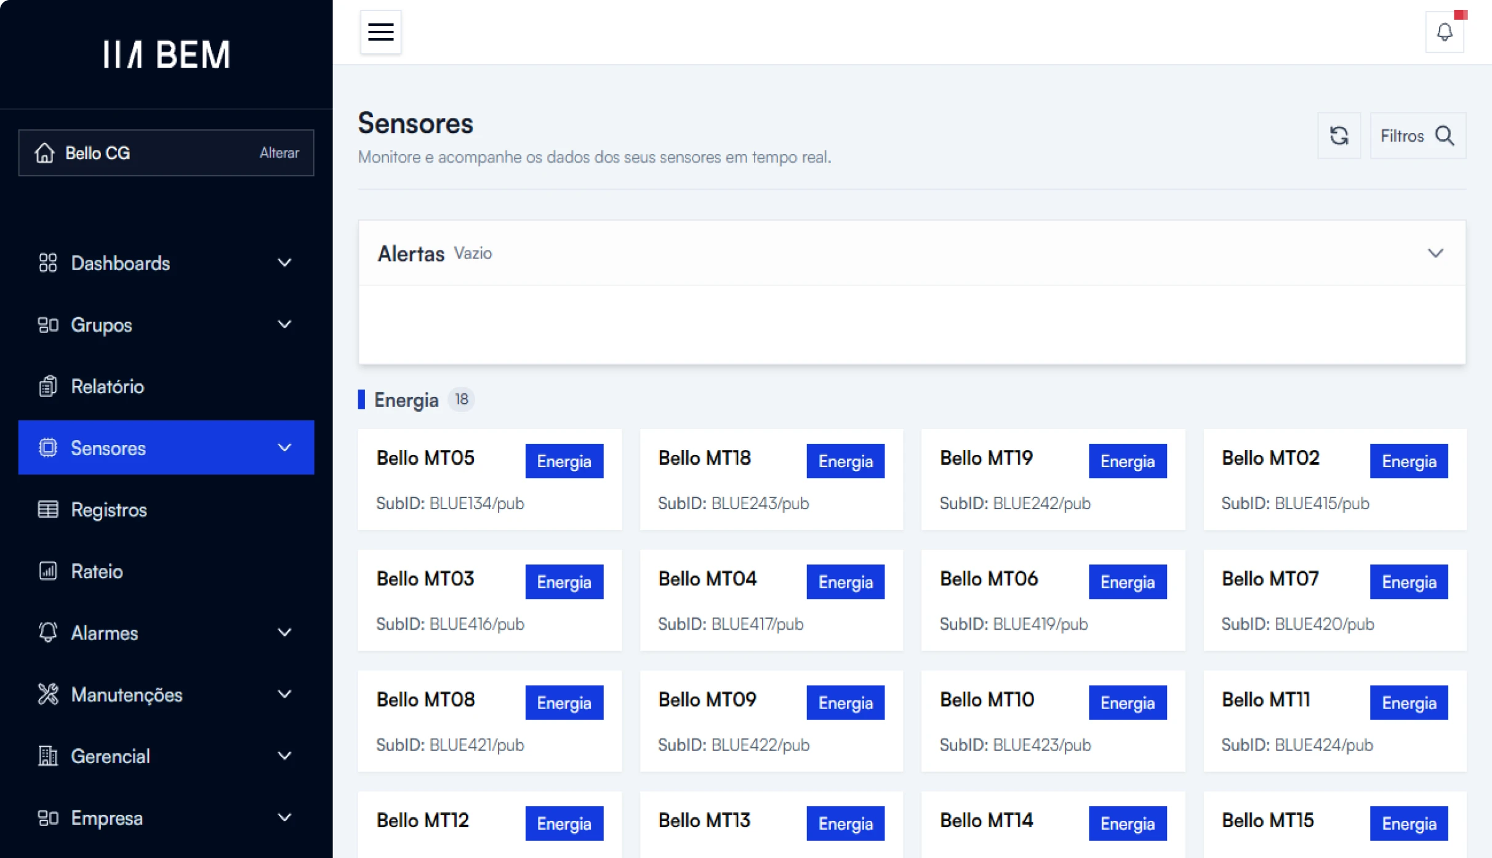Refresh the sensors list
Viewport: 1492px width, 858px height.
point(1339,135)
